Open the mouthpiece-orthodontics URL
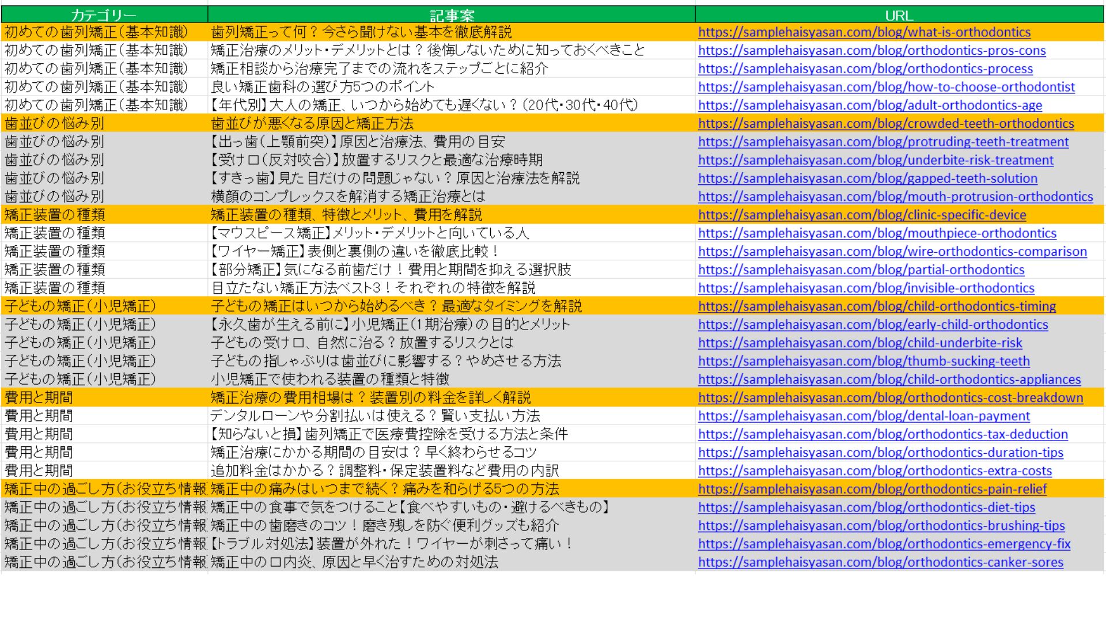Image resolution: width=1106 pixels, height=622 pixels. (877, 233)
